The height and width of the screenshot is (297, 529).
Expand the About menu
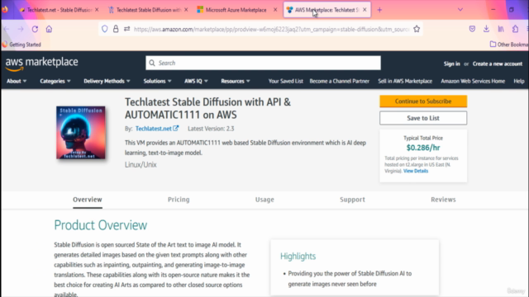tap(17, 81)
